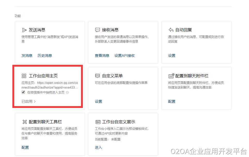
Task: Click the grid icon beside 工作台应用主页
Action: (x=24, y=76)
